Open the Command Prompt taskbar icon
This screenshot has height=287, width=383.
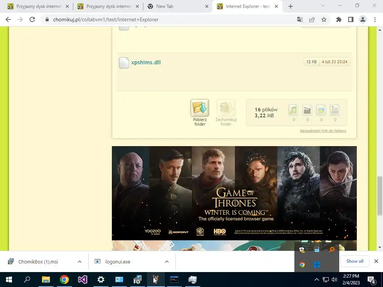pos(174,280)
